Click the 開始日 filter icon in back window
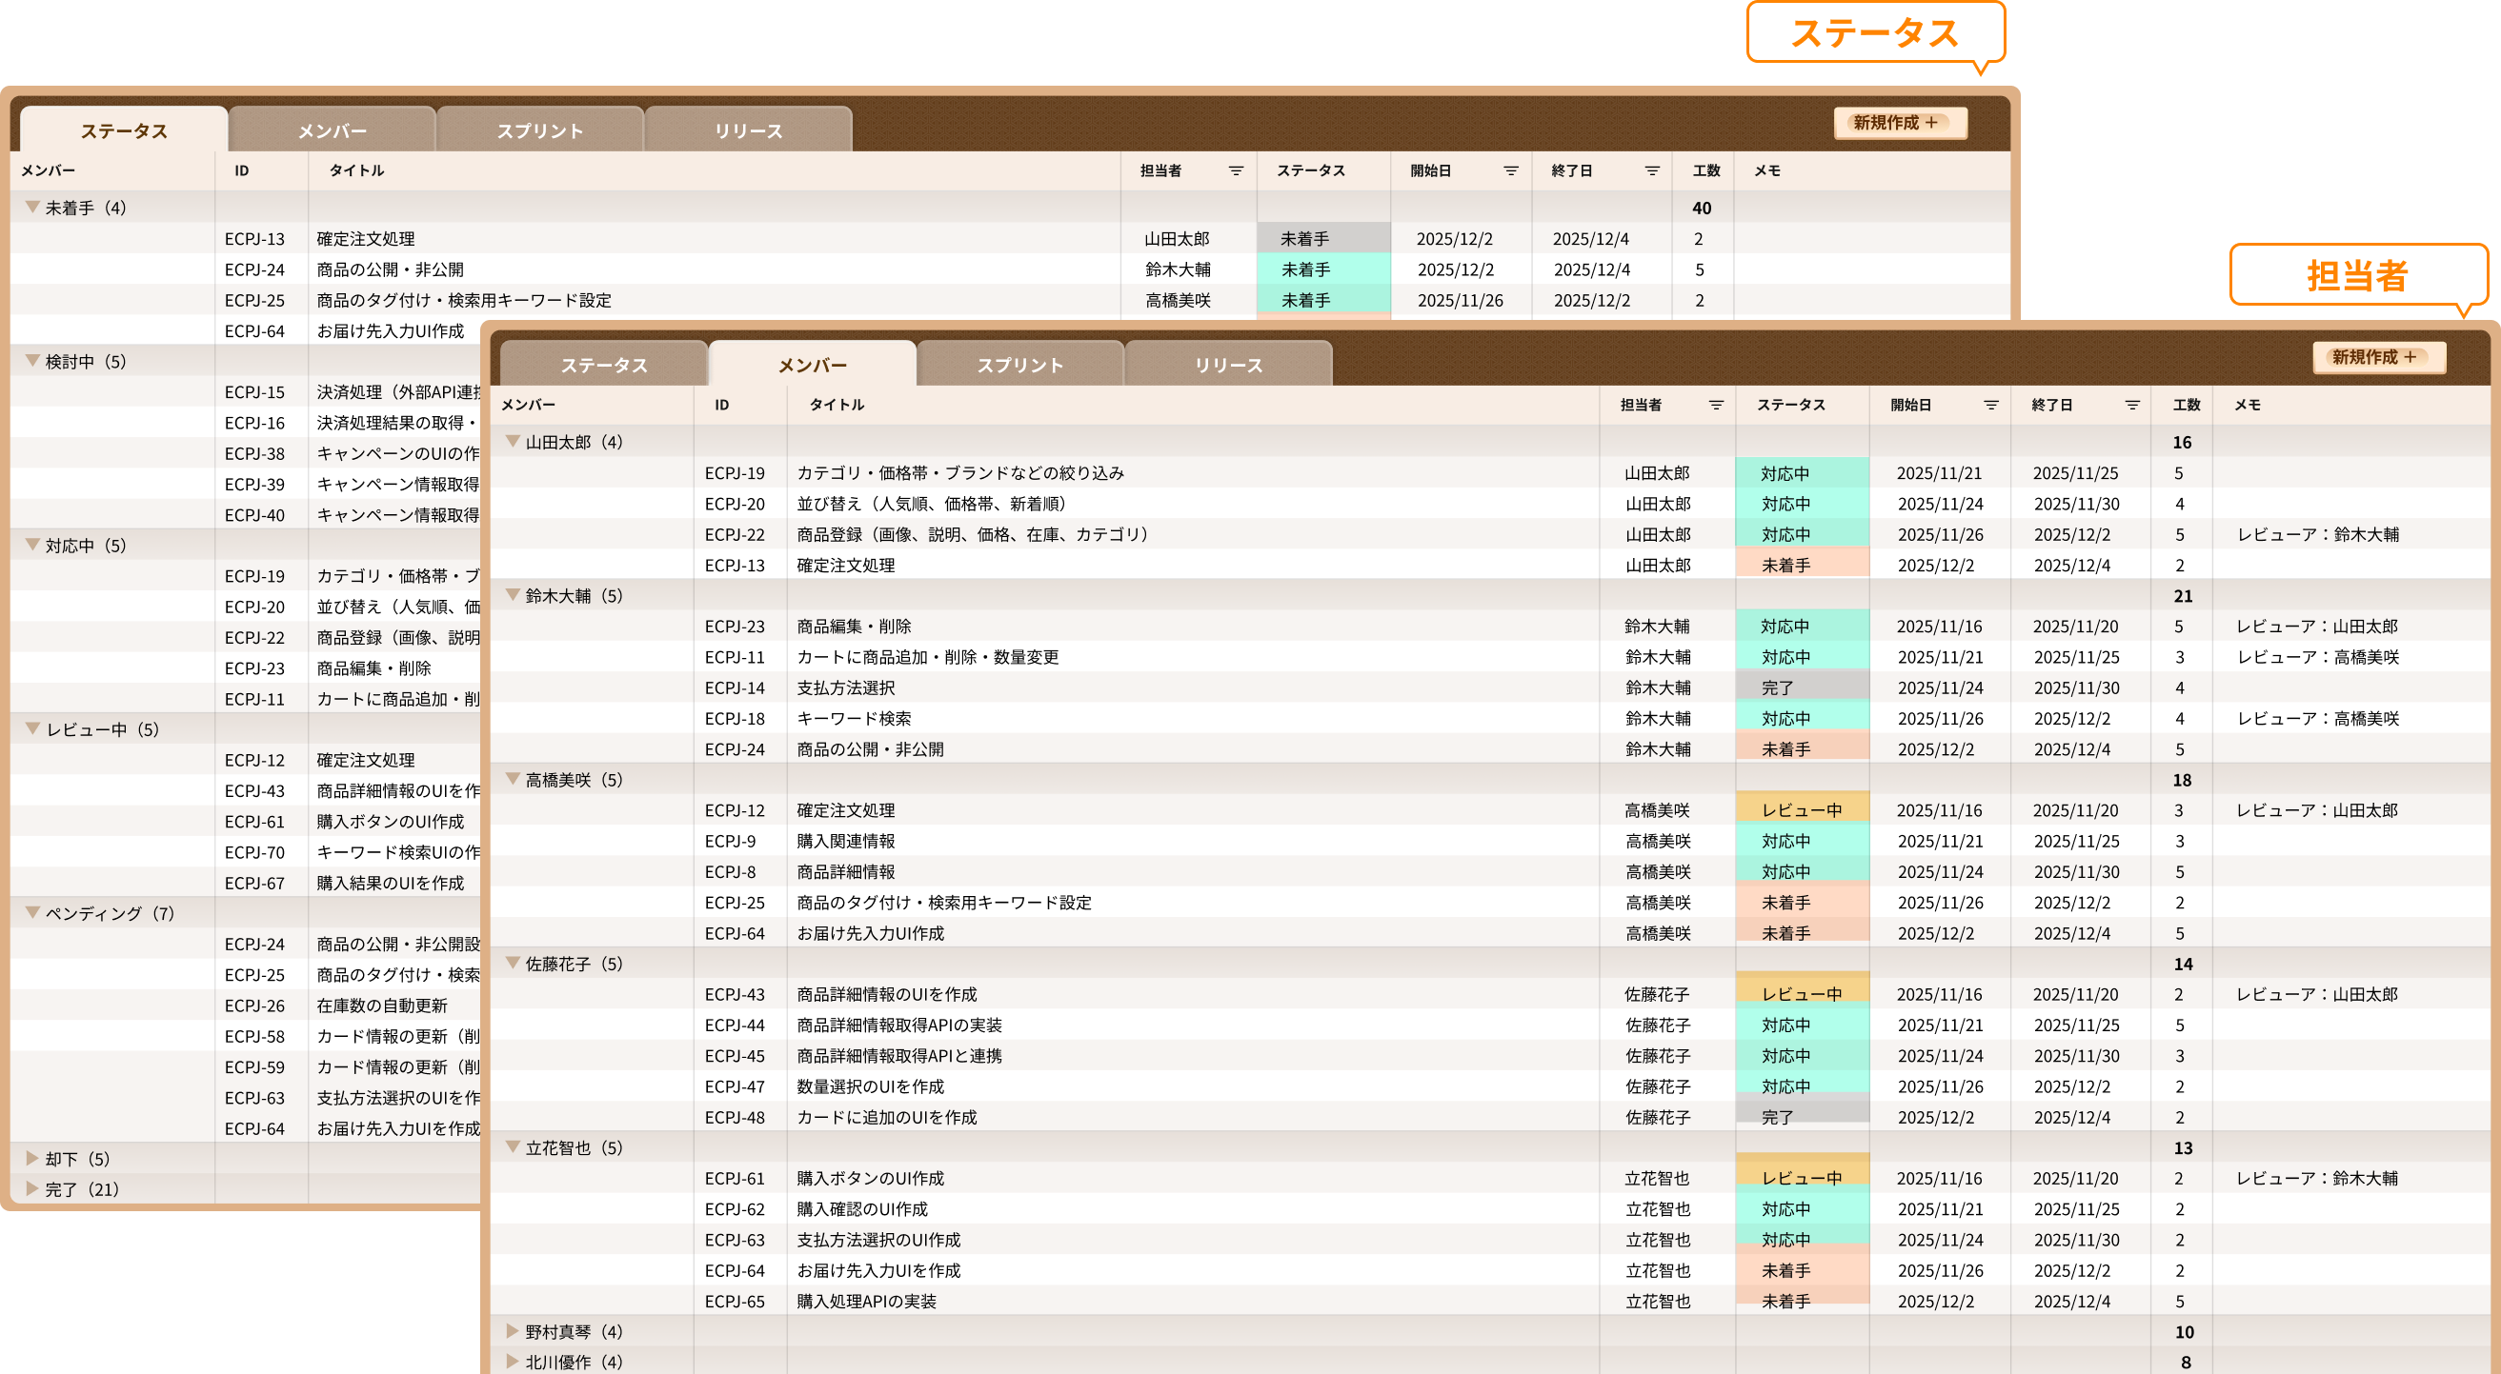2501x1374 pixels. tap(1511, 170)
